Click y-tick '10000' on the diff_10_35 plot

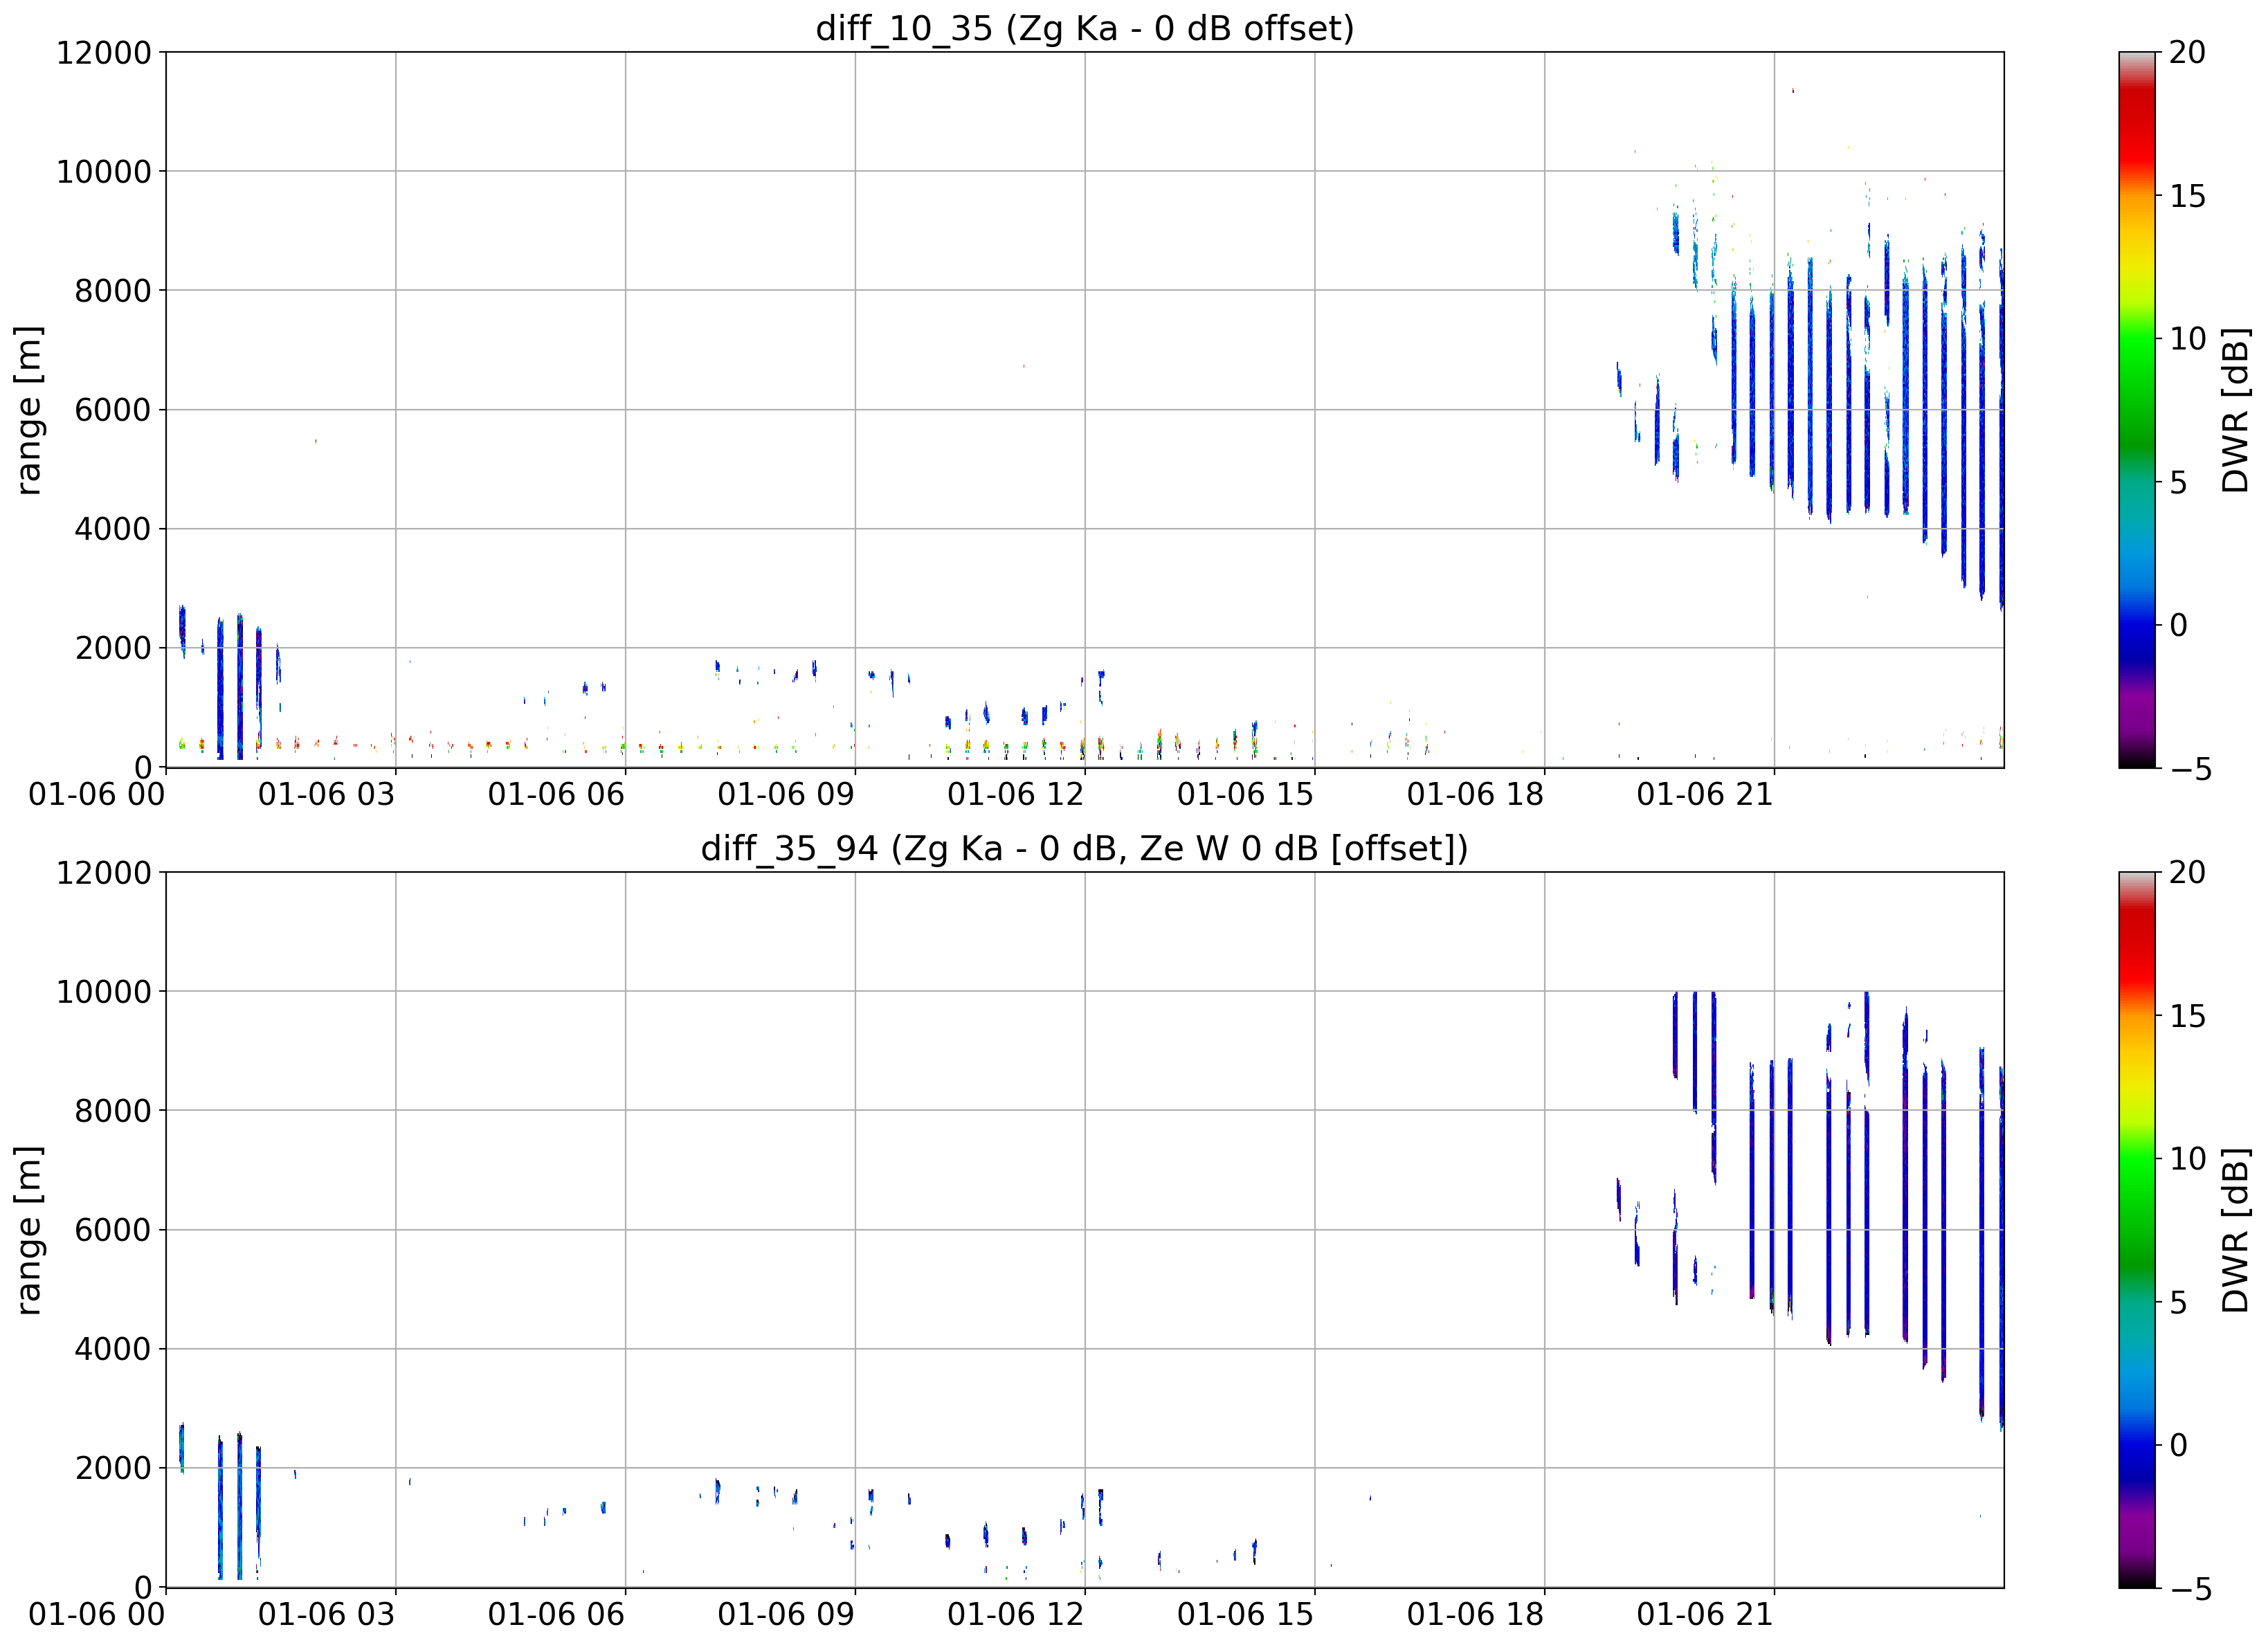pos(104,172)
